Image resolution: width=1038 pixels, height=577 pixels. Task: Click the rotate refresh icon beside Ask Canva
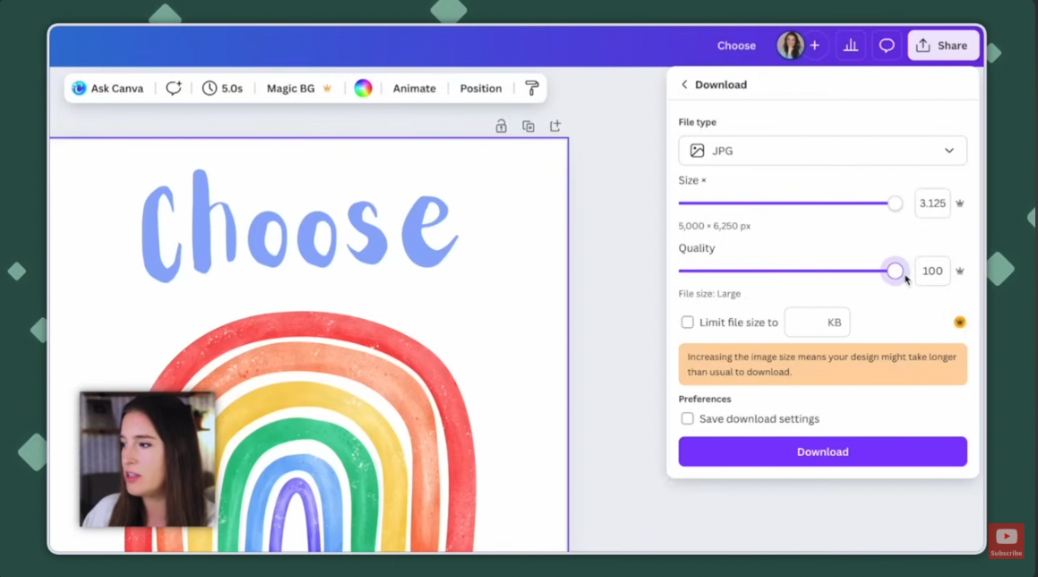tap(174, 88)
